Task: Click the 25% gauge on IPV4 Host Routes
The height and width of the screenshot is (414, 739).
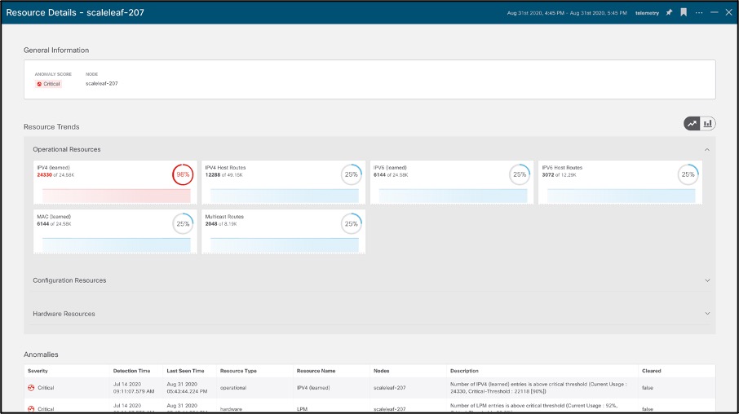Action: click(x=351, y=174)
